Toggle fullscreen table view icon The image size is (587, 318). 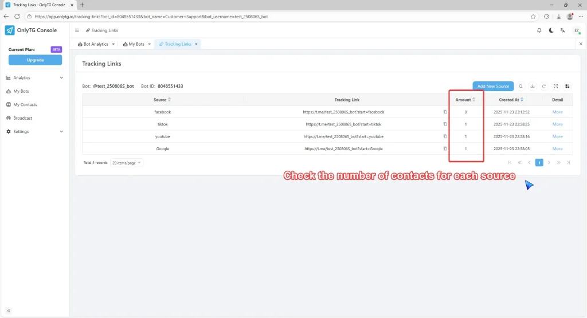pyautogui.click(x=555, y=87)
